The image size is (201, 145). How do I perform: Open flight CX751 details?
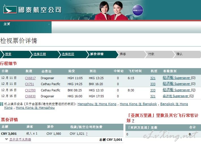click(29, 84)
